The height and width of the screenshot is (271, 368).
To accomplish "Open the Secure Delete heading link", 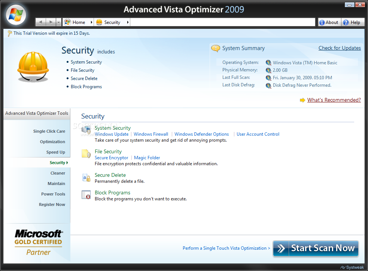I will coord(110,175).
